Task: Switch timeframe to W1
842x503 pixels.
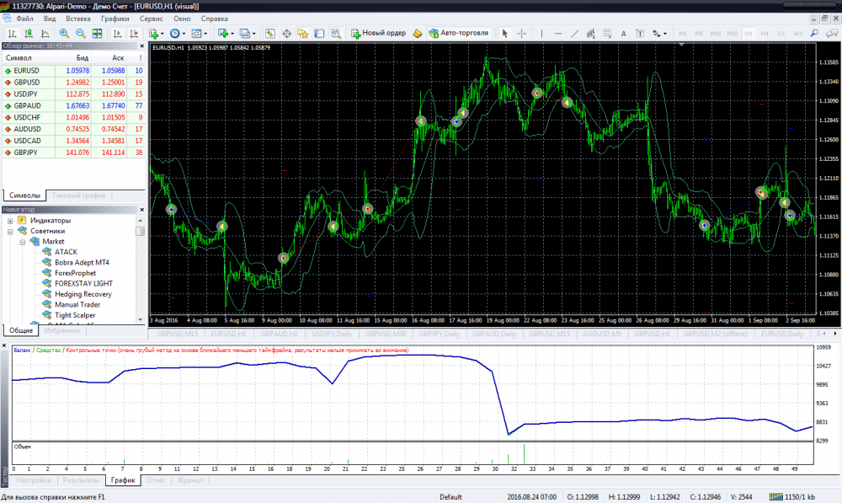Action: (798, 34)
